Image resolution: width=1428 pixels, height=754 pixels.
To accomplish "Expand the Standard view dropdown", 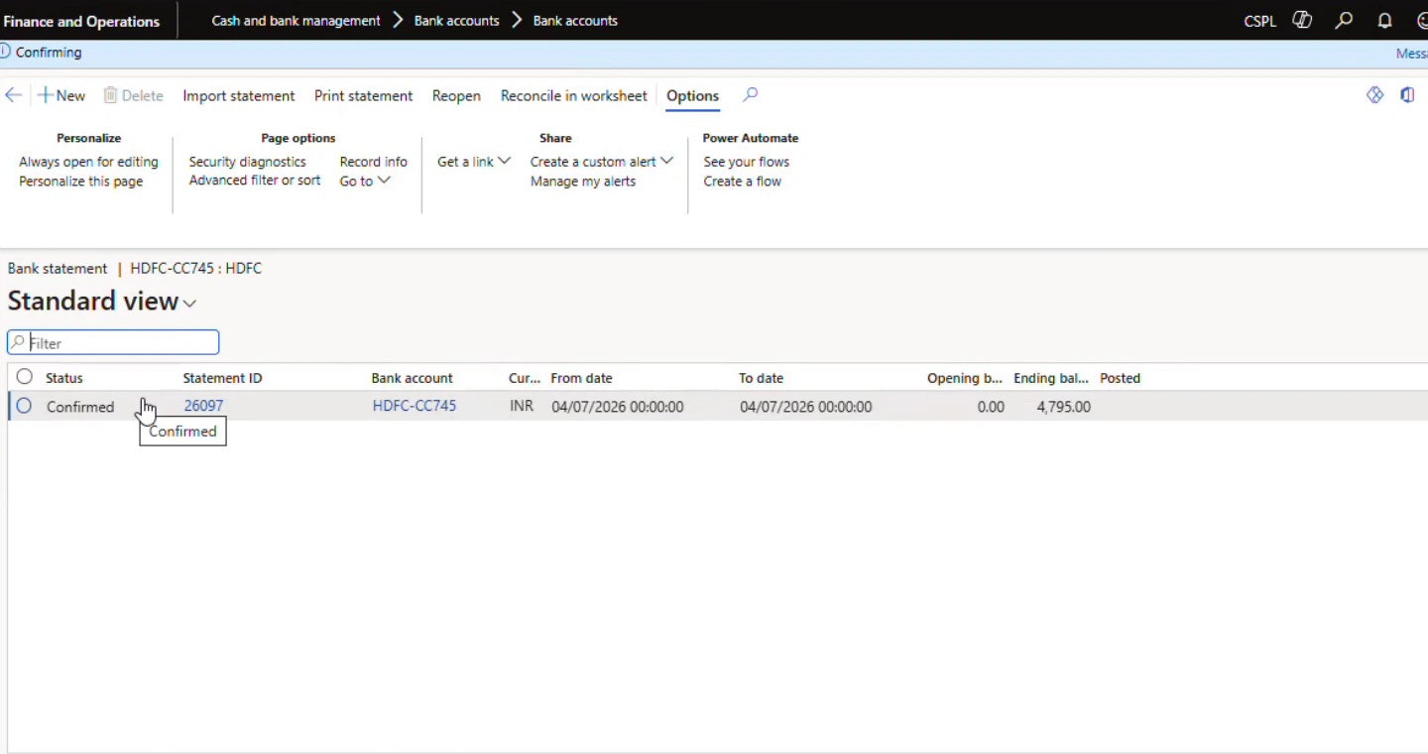I will [x=188, y=303].
